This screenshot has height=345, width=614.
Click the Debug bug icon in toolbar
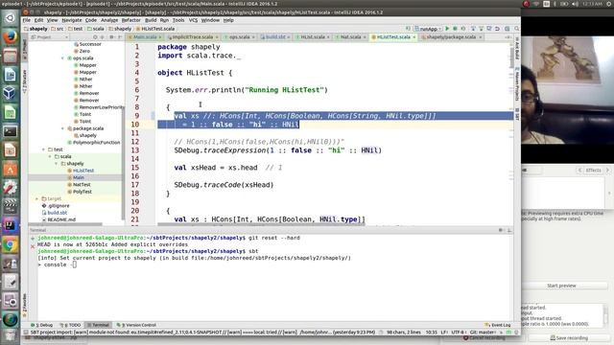[x=455, y=29]
